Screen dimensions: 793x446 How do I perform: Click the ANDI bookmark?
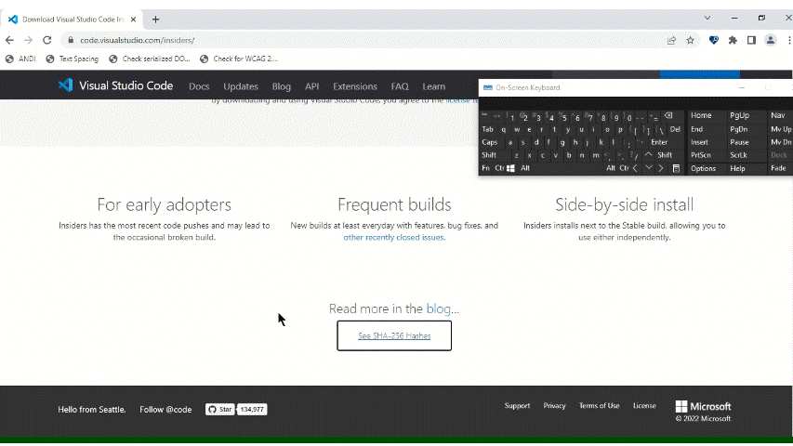20,59
